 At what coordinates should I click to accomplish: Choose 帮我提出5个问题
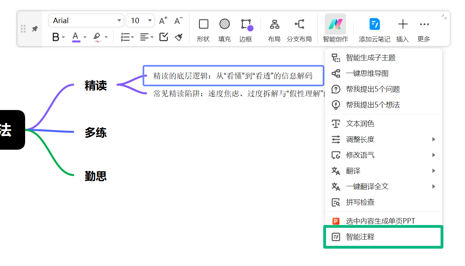point(383,89)
